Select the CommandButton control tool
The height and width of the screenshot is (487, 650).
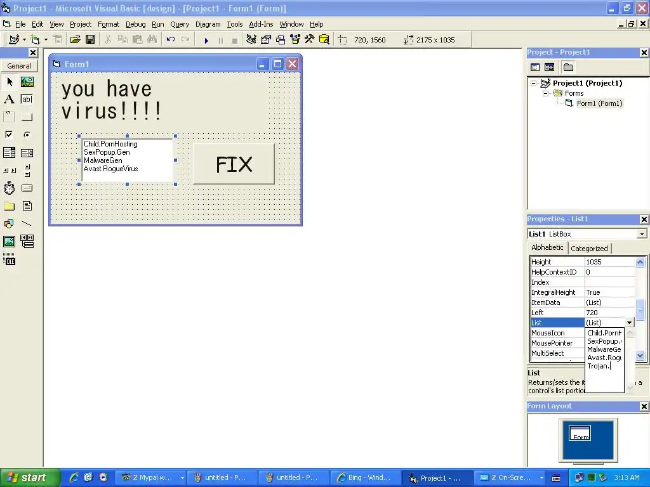[x=27, y=117]
